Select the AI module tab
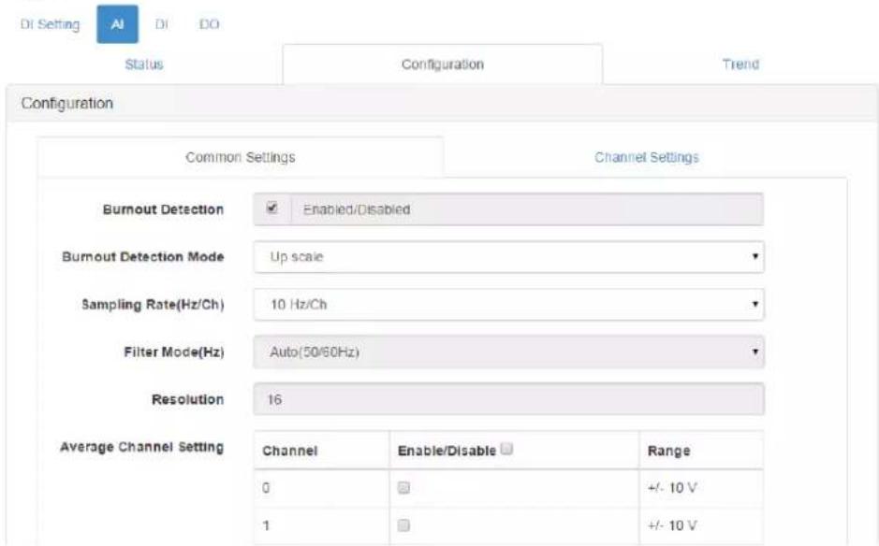The height and width of the screenshot is (546, 879). click(117, 24)
